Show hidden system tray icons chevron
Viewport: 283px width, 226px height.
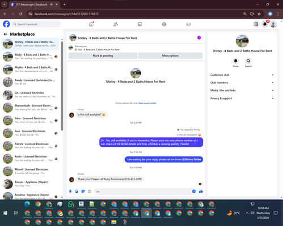tap(247, 213)
